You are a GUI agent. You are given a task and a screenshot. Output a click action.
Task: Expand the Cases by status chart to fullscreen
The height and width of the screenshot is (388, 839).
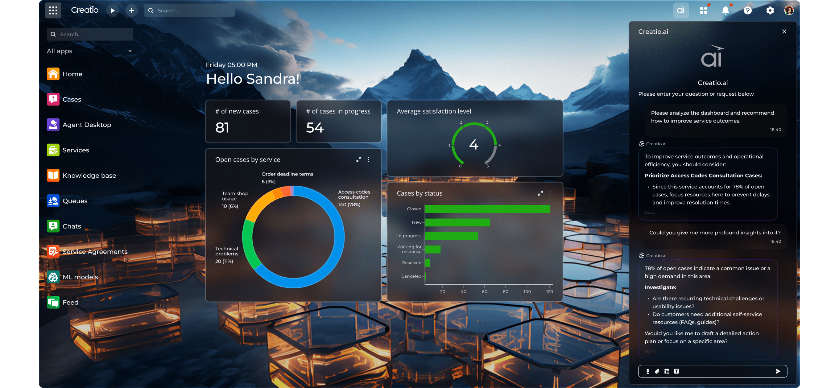[540, 193]
